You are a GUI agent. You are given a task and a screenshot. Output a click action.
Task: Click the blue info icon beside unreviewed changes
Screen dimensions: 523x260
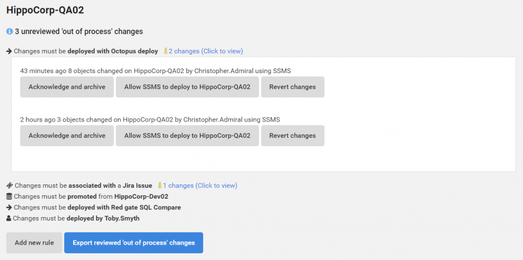(x=9, y=31)
